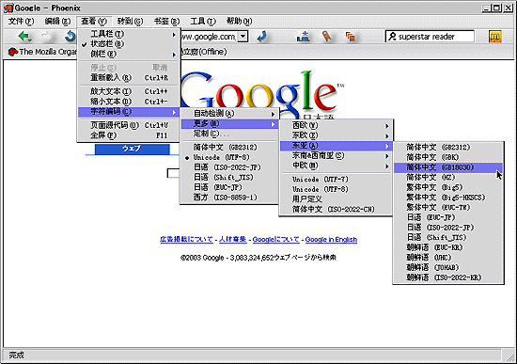Screen dimensions: 517x364
Task: Open the 工具 (T) menu
Action: tap(203, 22)
